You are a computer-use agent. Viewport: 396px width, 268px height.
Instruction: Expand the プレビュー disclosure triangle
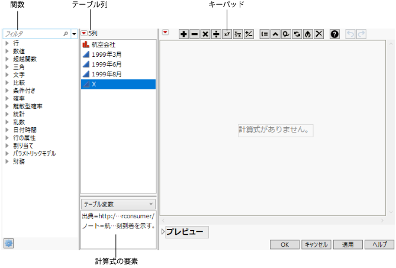point(163,232)
